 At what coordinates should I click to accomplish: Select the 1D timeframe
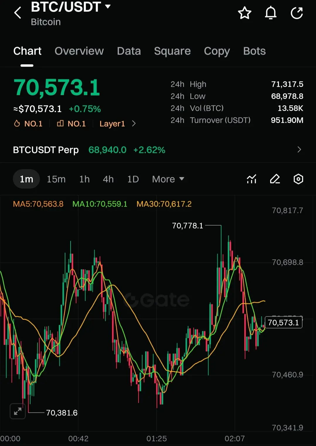point(133,179)
